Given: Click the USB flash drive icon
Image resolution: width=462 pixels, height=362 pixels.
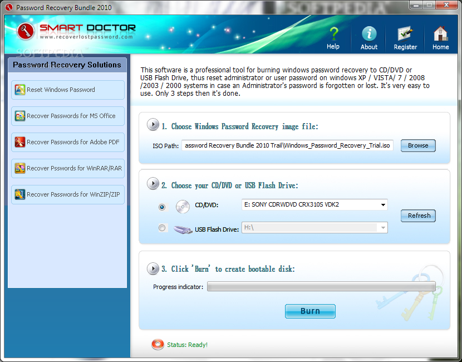Looking at the screenshot, I should tap(183, 229).
